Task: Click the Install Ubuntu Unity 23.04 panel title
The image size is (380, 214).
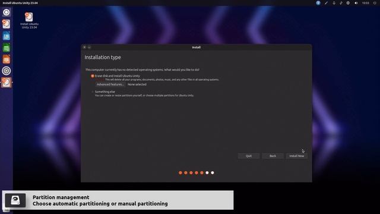Action: 20,3
